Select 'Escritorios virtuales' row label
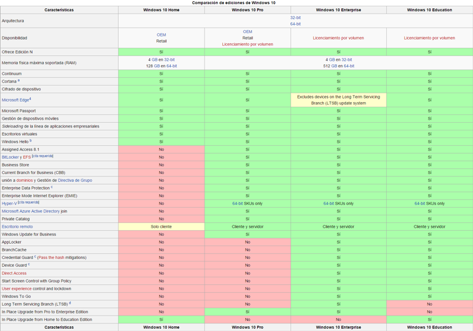Viewport: 473px width, 331px height. (20, 134)
